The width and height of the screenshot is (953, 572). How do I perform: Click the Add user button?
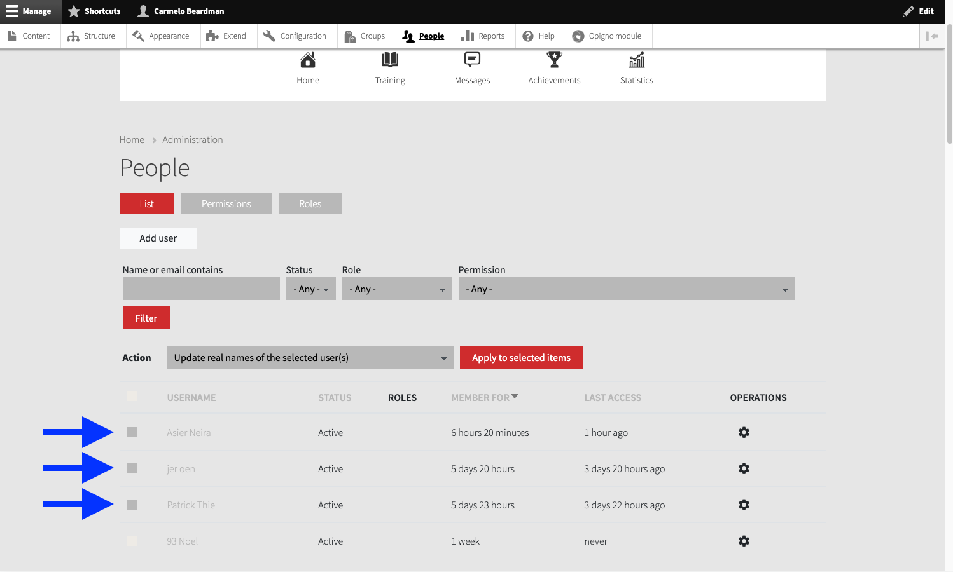click(158, 238)
